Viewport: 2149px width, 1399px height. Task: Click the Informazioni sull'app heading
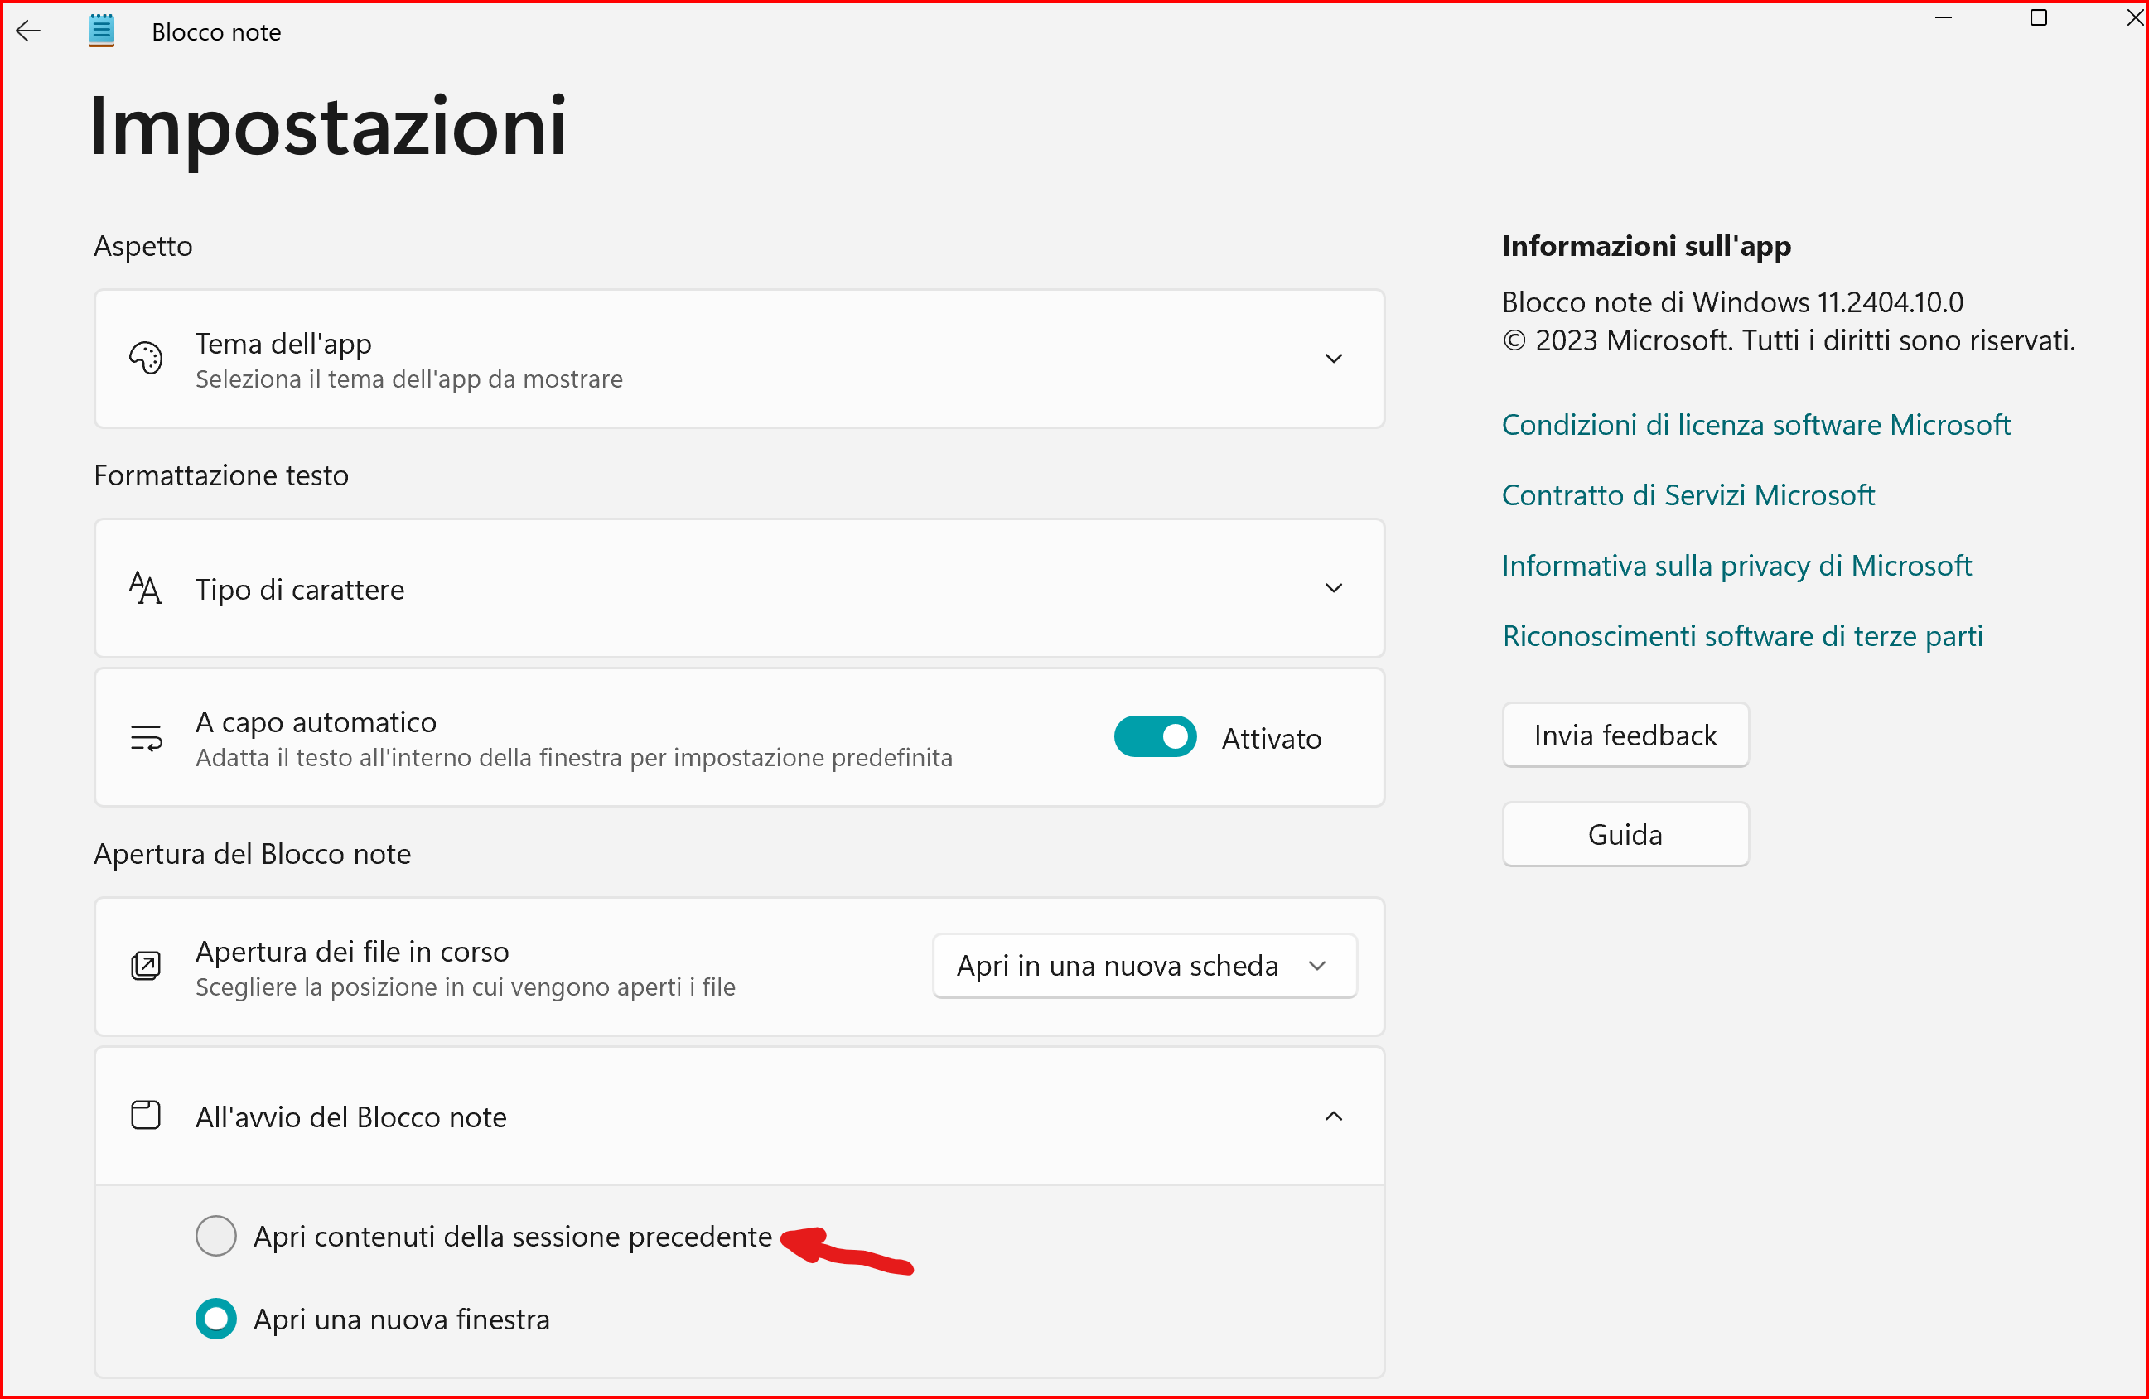[x=1646, y=245]
